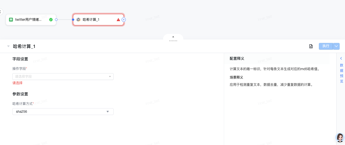Open the 哈希计算方式 sha256 dropdown

click(x=63, y=112)
